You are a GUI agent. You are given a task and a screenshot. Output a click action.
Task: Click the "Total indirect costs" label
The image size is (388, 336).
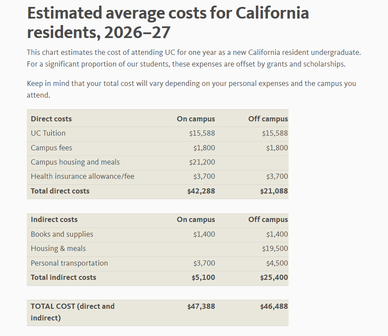tap(64, 277)
